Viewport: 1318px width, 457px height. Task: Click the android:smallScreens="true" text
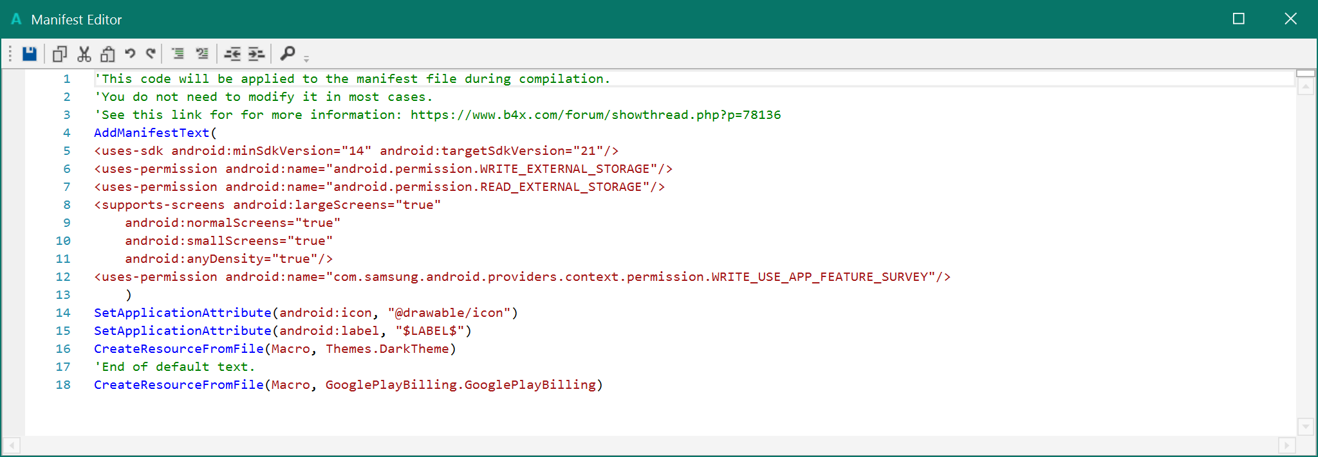click(229, 241)
